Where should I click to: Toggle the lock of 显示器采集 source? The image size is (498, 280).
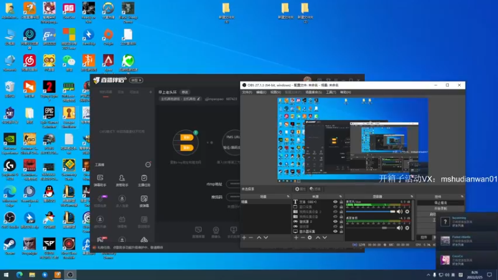pos(341,231)
